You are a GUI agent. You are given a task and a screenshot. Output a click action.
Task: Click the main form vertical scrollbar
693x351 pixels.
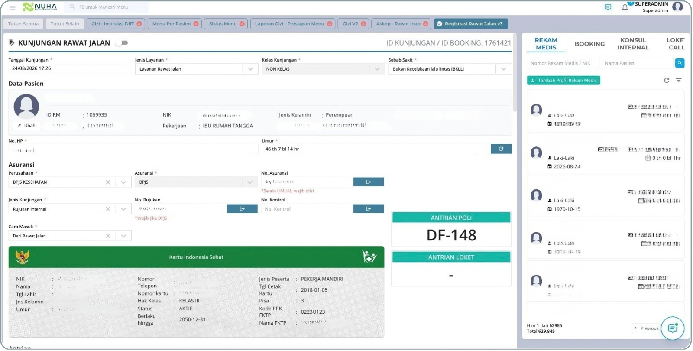(x=515, y=74)
